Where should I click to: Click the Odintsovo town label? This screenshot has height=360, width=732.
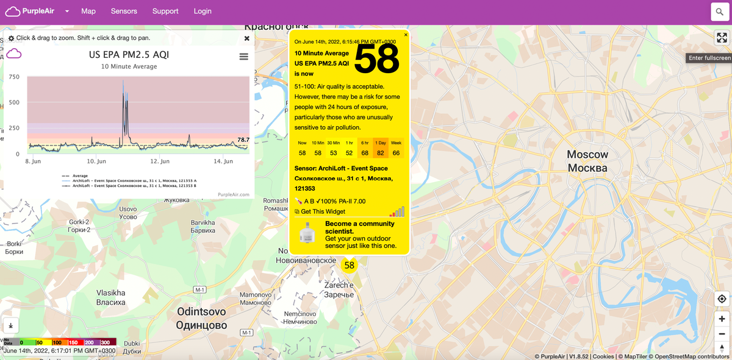(201, 318)
